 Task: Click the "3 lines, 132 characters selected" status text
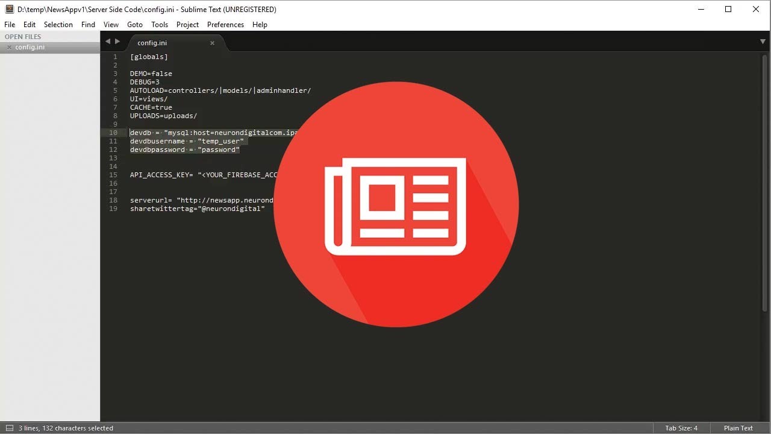coord(66,428)
